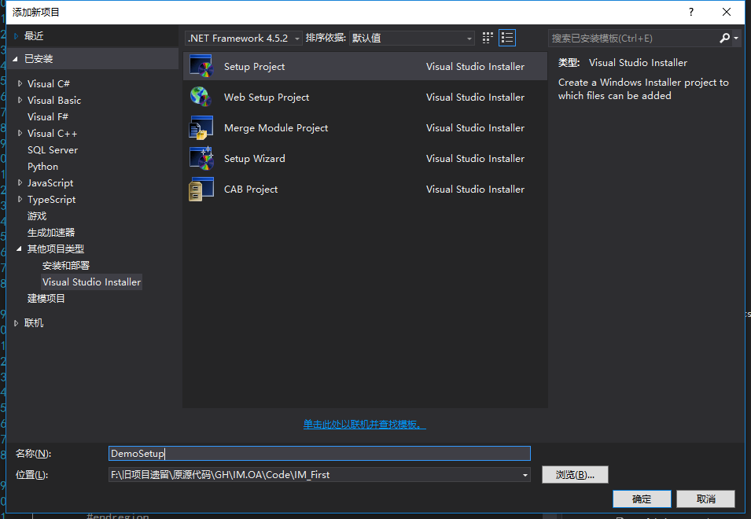Expand the JavaScript tree node
The width and height of the screenshot is (751, 519).
pyautogui.click(x=20, y=183)
